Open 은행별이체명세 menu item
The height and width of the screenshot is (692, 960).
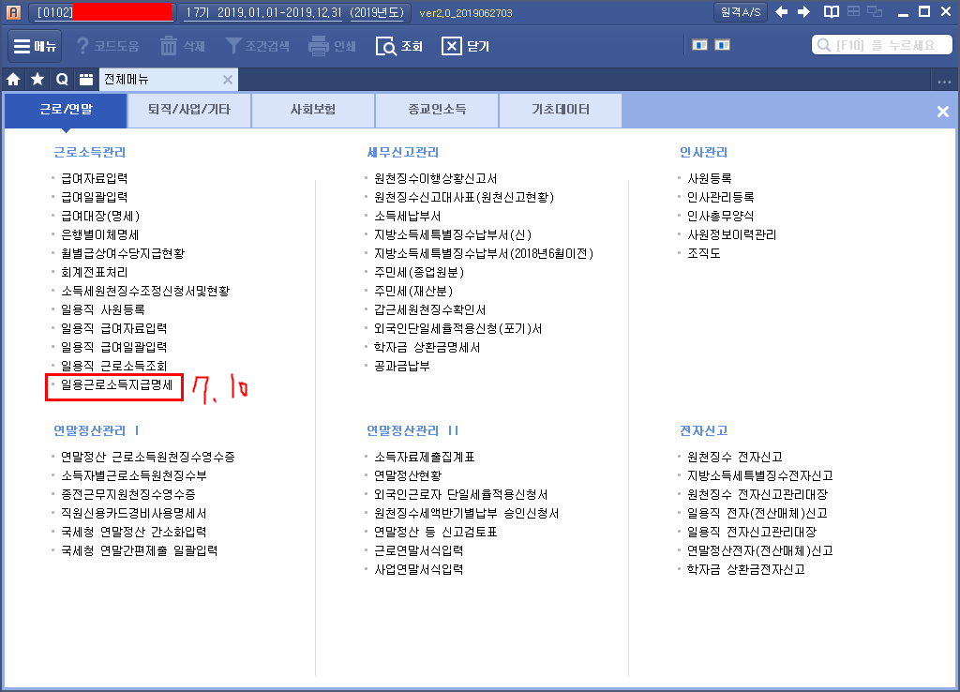point(99,234)
